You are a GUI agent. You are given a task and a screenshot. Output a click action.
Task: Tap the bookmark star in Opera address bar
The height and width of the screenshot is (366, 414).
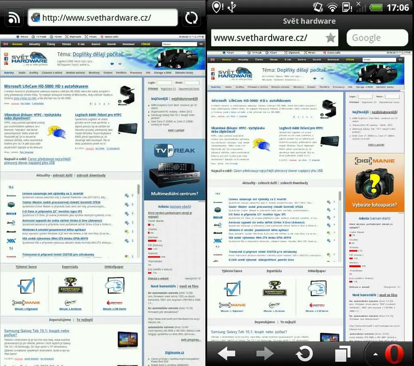click(x=330, y=38)
